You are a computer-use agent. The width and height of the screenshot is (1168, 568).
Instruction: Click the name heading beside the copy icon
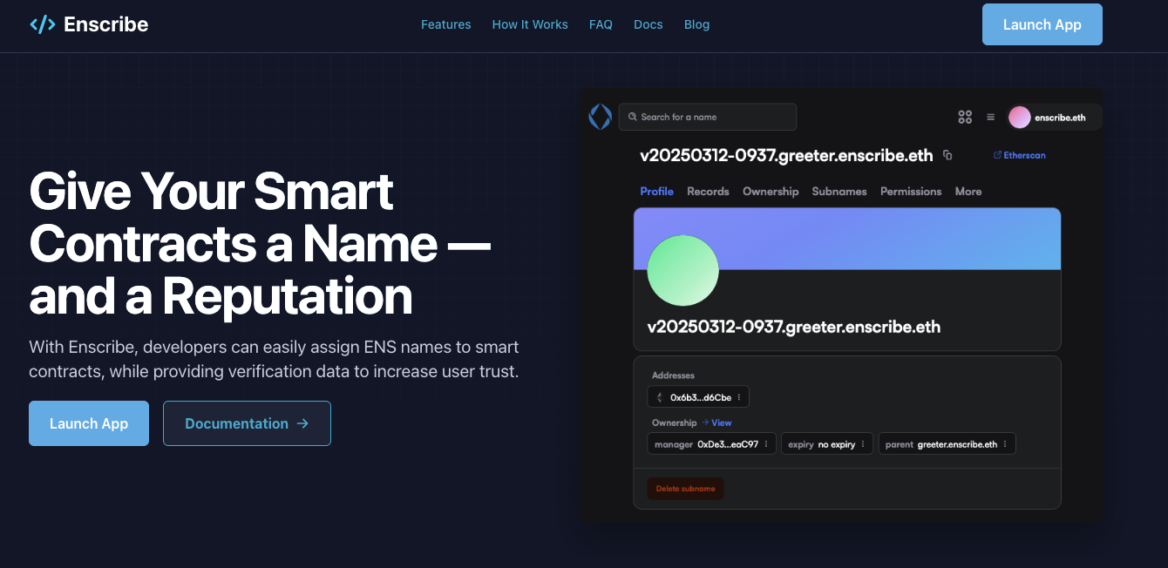tap(786, 156)
